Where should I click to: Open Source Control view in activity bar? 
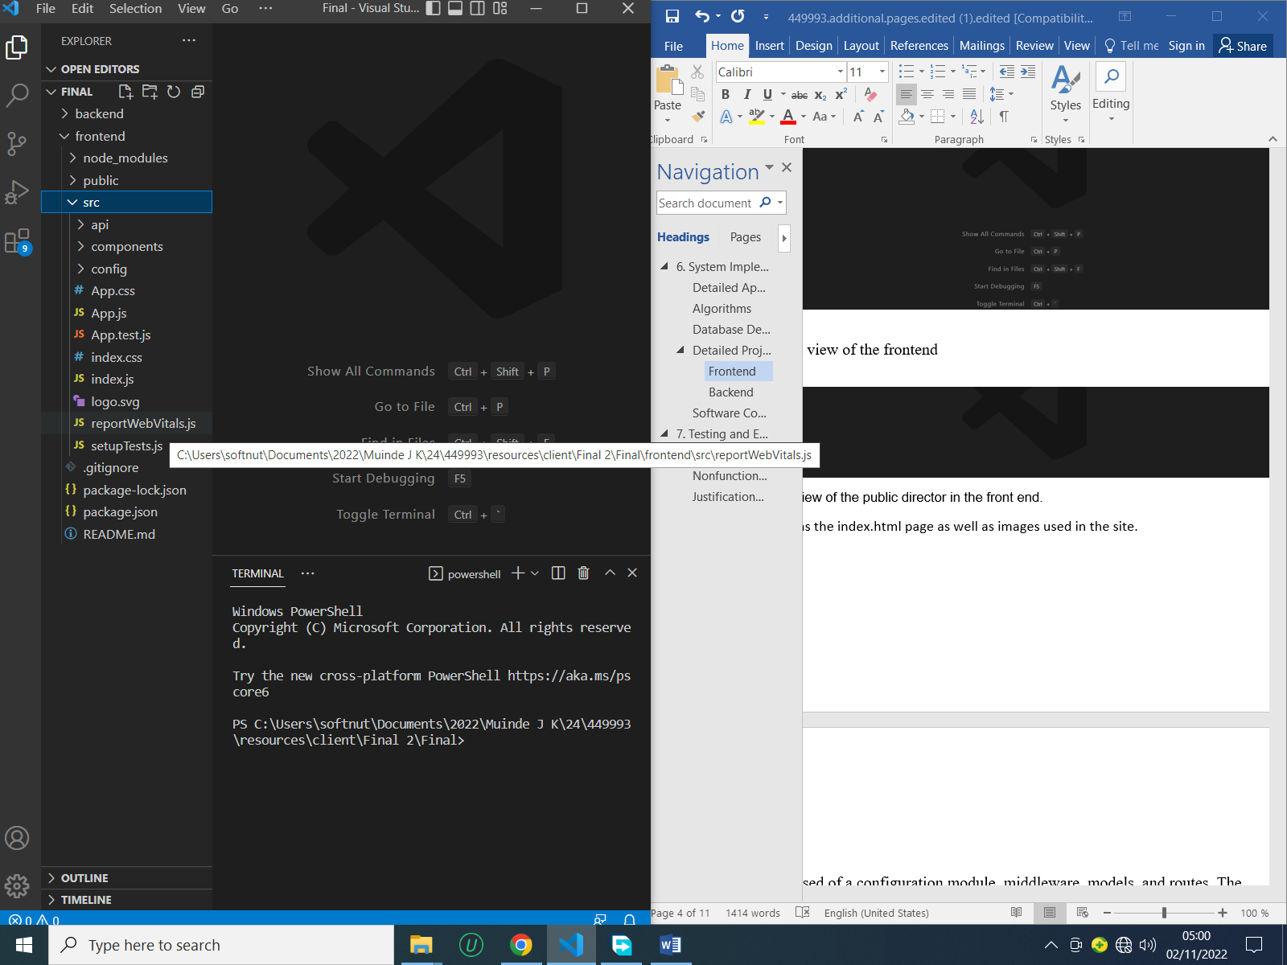[17, 144]
